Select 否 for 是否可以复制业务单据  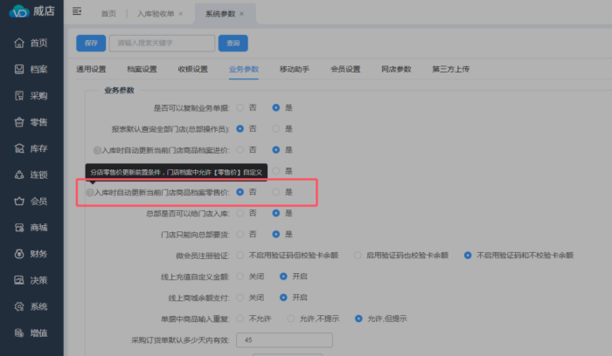(240, 108)
